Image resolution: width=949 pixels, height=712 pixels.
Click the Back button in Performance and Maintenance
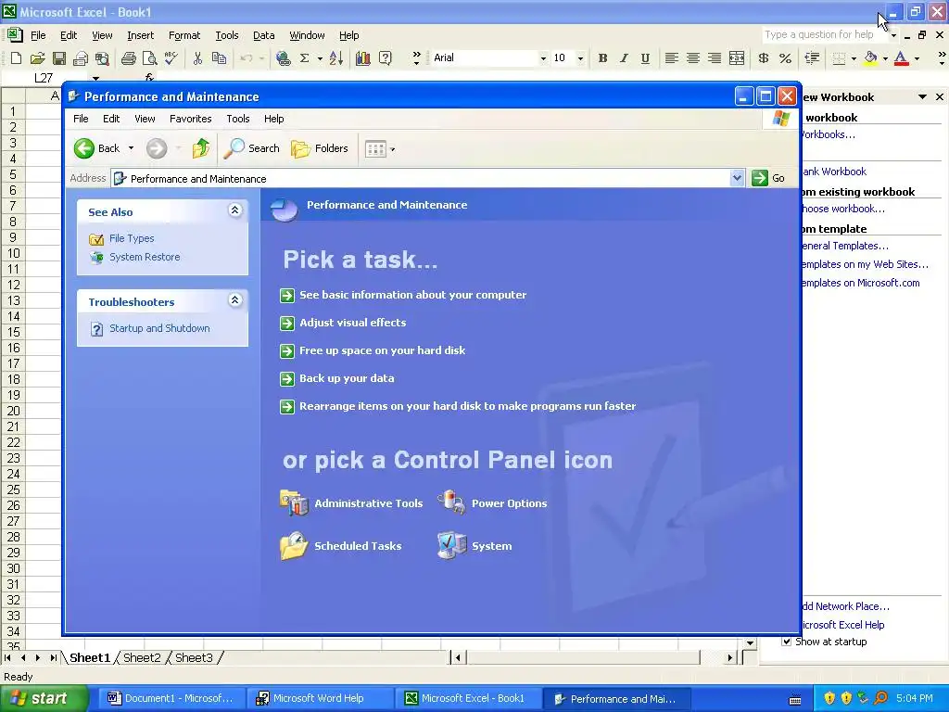[98, 148]
